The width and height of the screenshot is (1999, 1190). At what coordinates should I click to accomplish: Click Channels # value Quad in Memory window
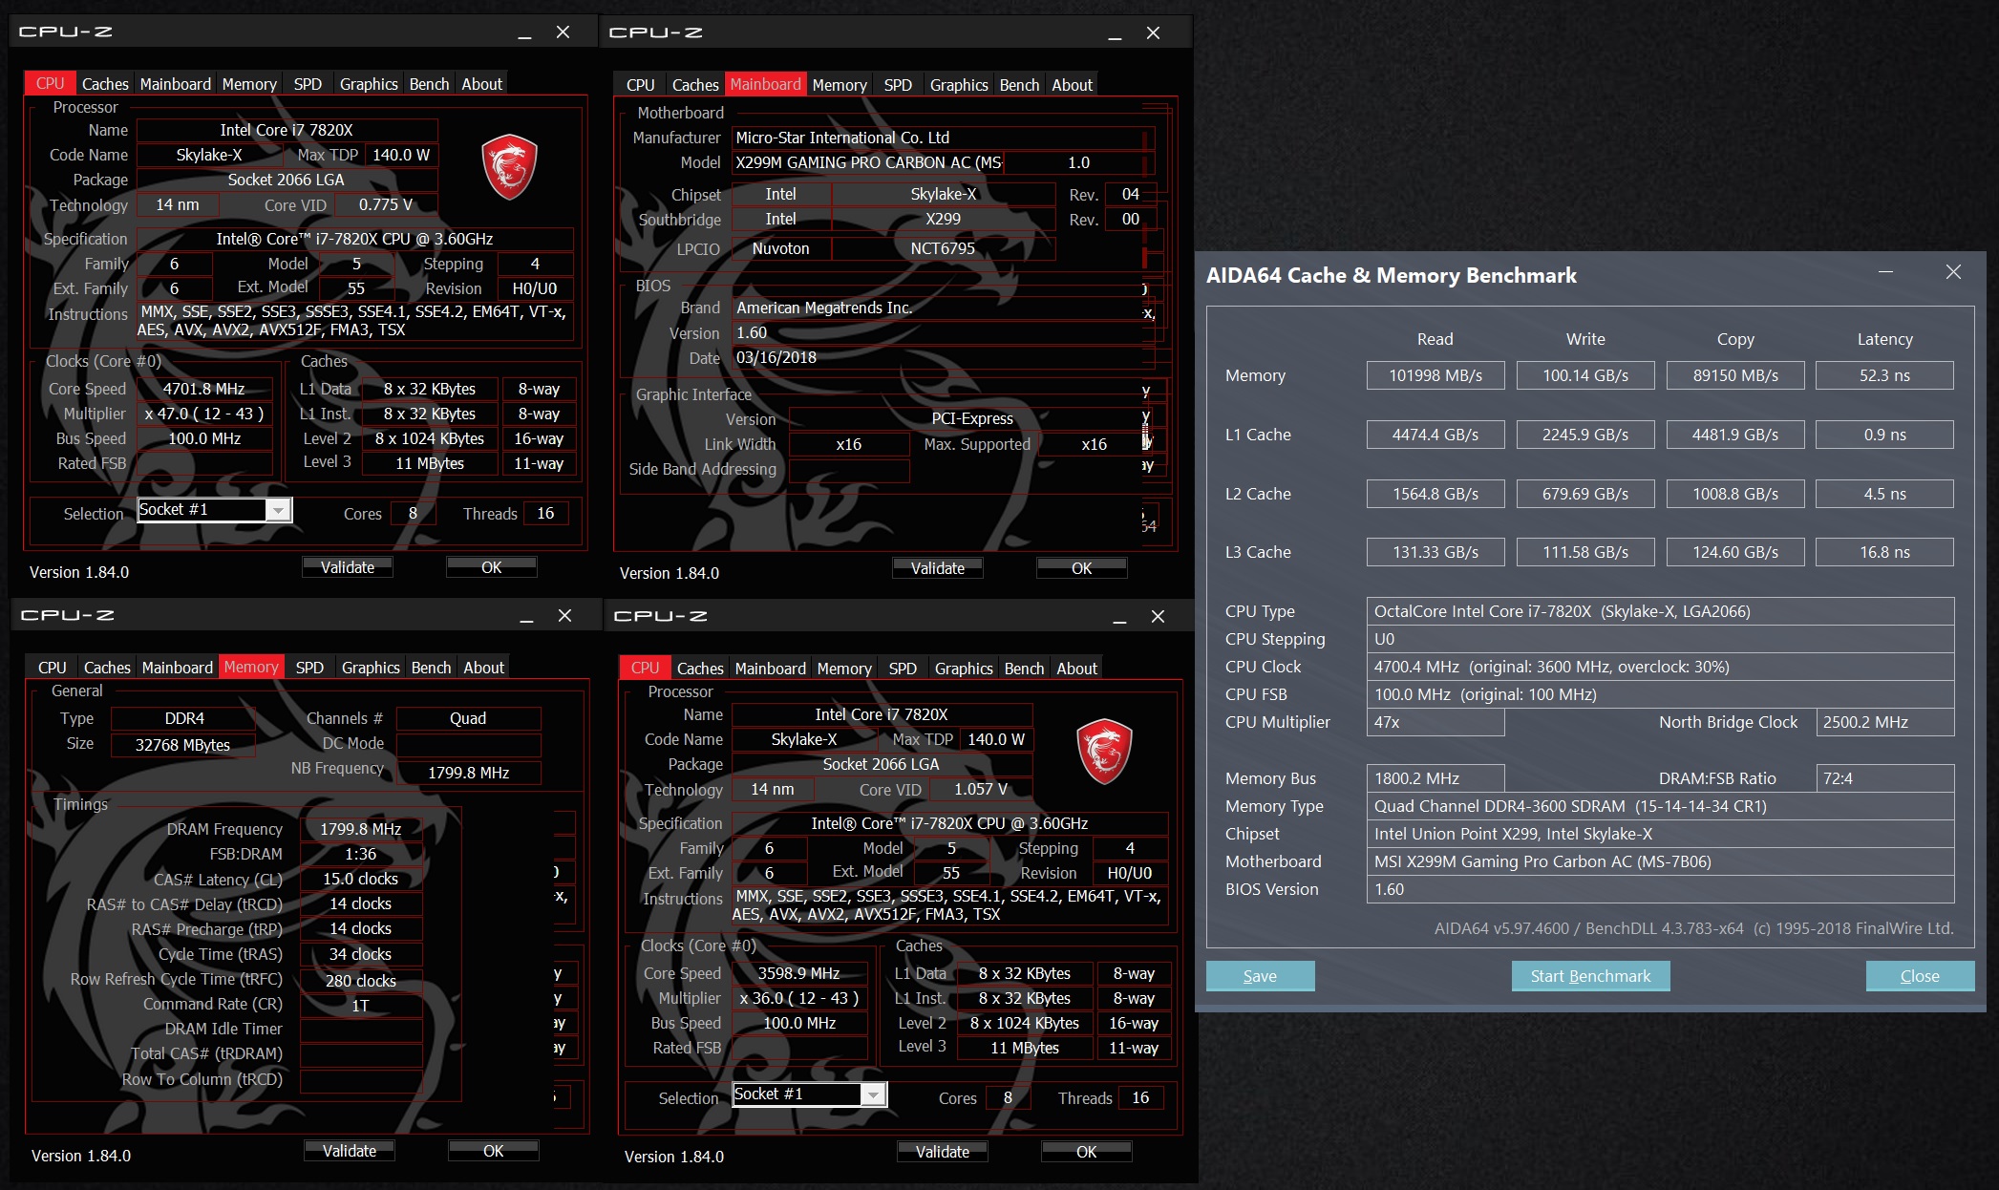468,718
